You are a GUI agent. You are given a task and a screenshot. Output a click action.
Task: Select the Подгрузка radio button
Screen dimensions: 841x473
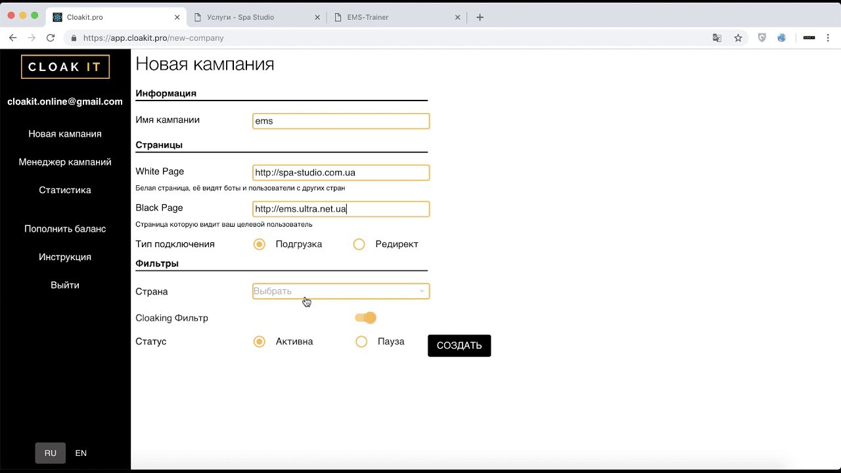click(x=260, y=244)
